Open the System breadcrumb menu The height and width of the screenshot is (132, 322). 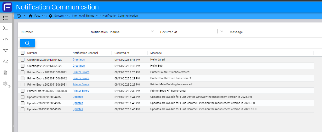coord(59,16)
